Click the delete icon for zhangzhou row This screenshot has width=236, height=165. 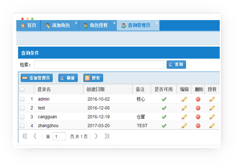(x=198, y=126)
